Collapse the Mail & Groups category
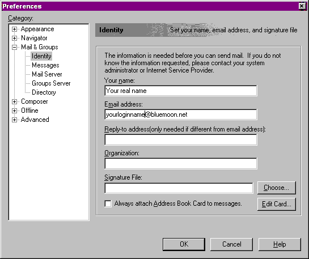This screenshot has height=259, width=309. (14, 47)
